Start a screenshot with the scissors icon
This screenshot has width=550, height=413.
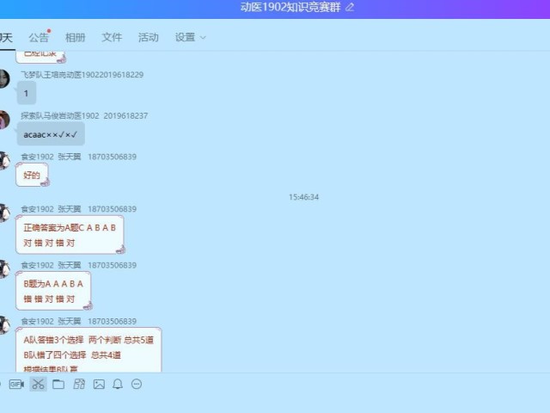pos(38,385)
